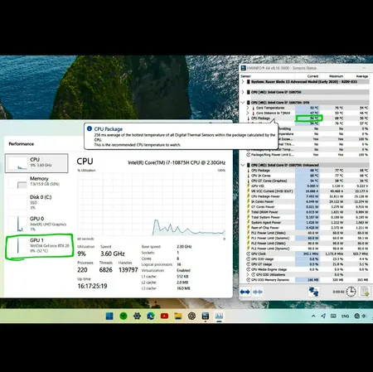Select CPU IA Cores sensor row
The image size is (373, 372).
click(x=308, y=176)
